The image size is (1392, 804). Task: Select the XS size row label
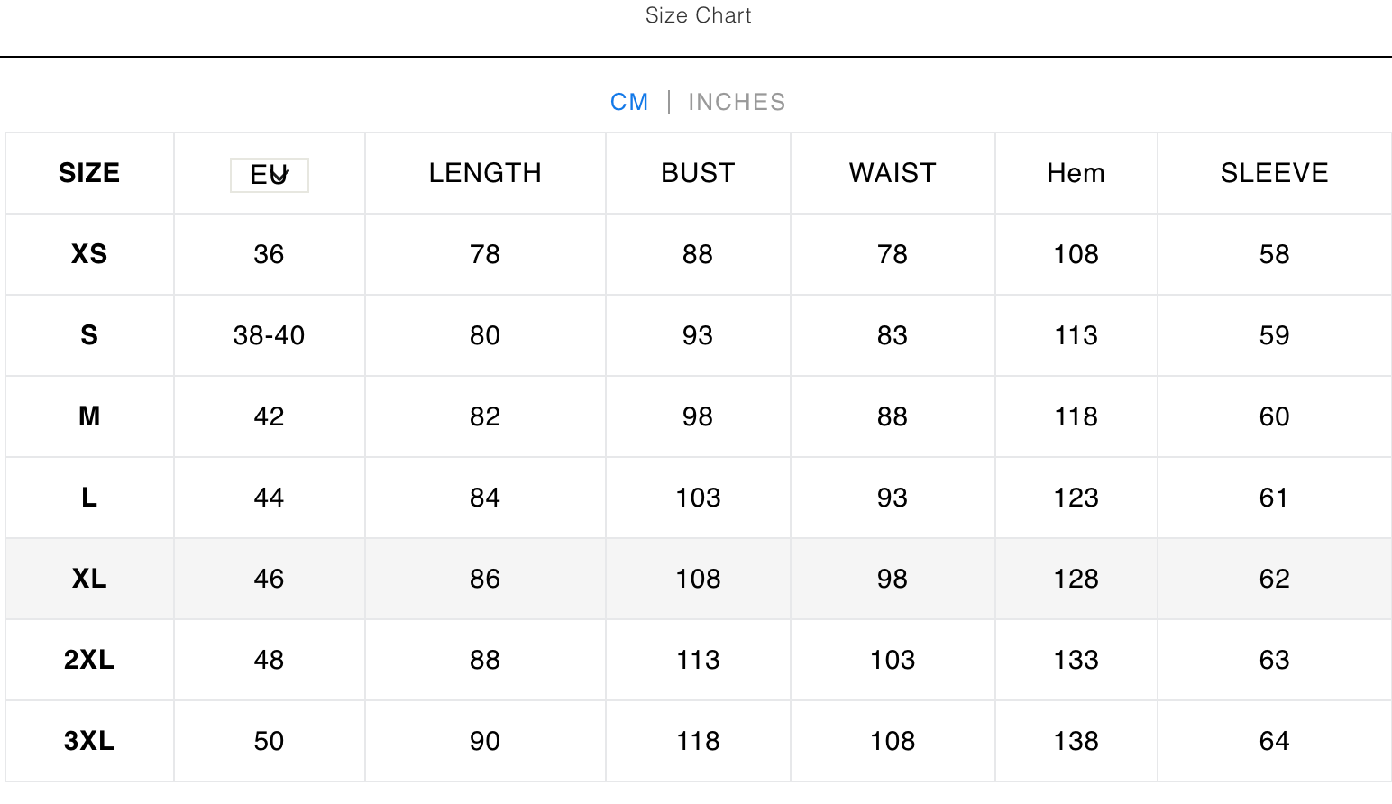(x=89, y=254)
